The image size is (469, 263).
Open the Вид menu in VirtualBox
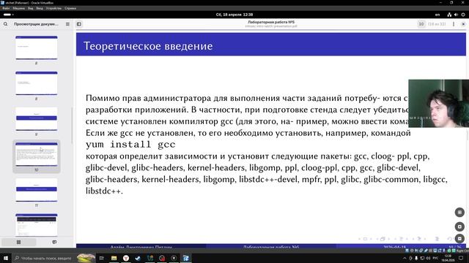point(31,8)
